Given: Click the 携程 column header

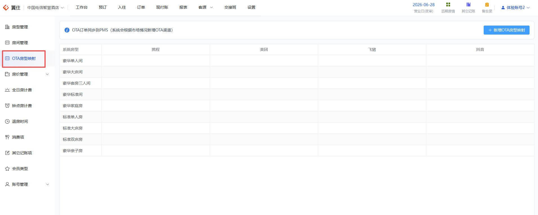Looking at the screenshot, I should click(156, 49).
